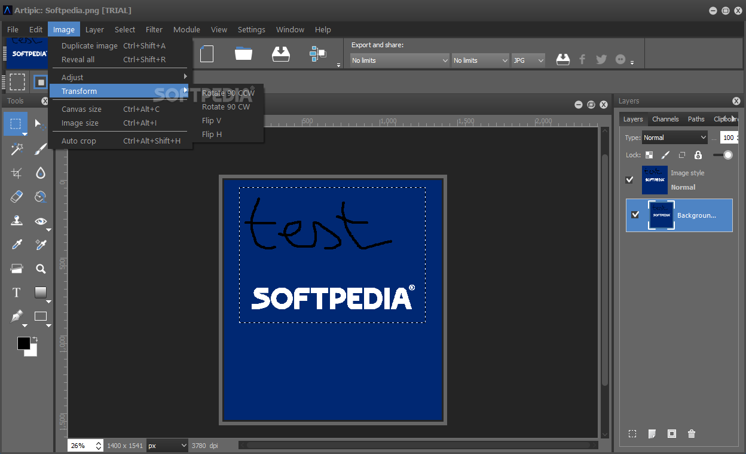
Task: Select the straighten/ruler tool
Action: pos(17,269)
